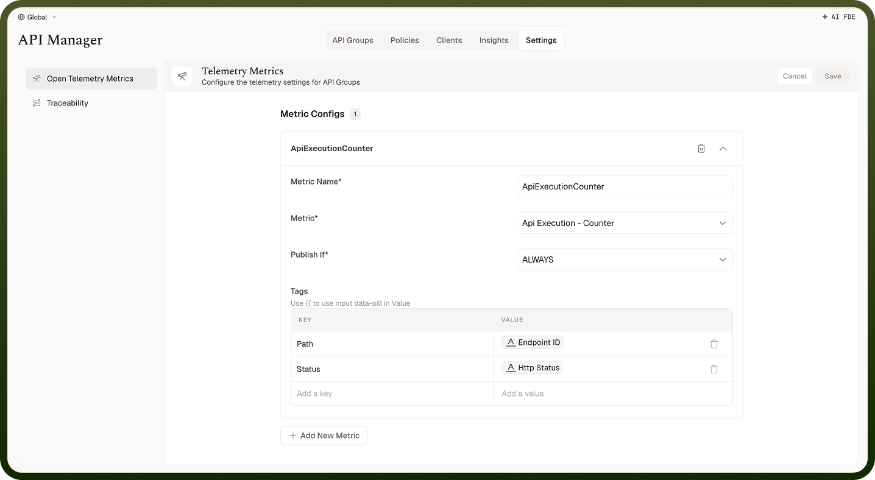Viewport: 875px width, 480px height.
Task: Delete the ApiExecutionCounter metric config
Action: click(701, 148)
